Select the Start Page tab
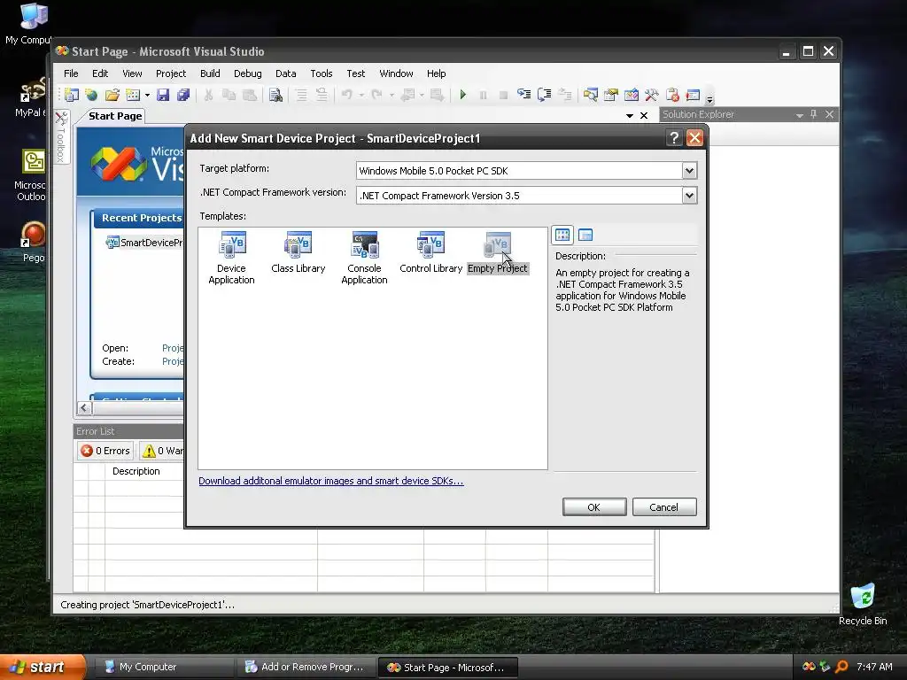 (x=115, y=116)
